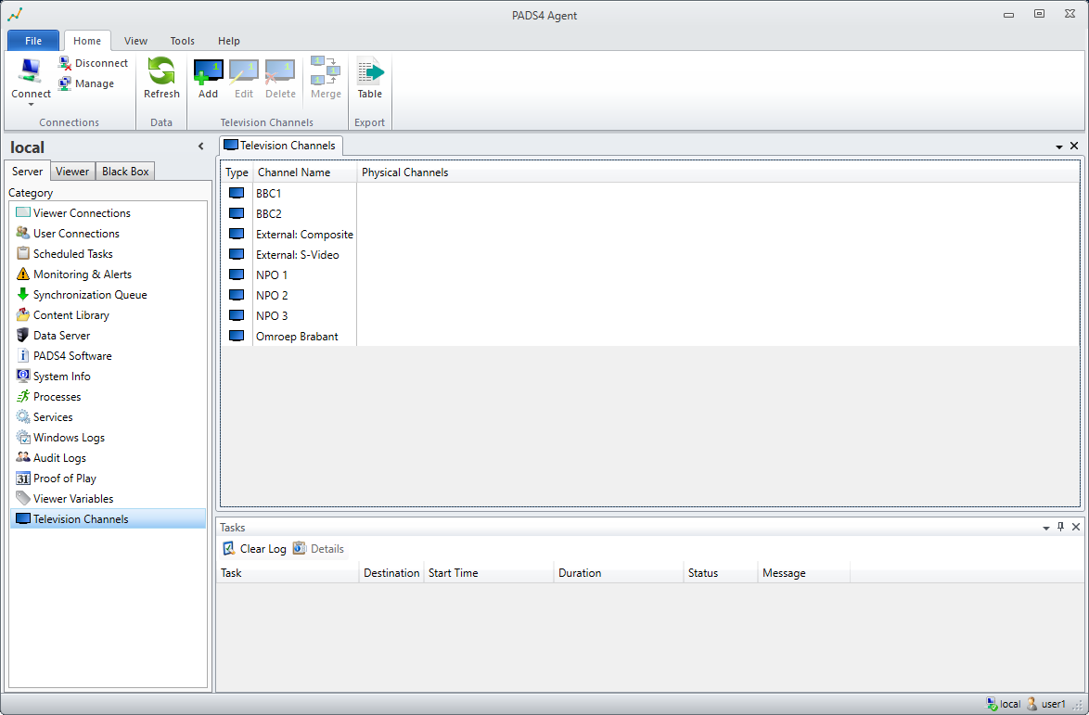Select Synchronization Queue in sidebar
The image size is (1089, 715).
(x=89, y=295)
